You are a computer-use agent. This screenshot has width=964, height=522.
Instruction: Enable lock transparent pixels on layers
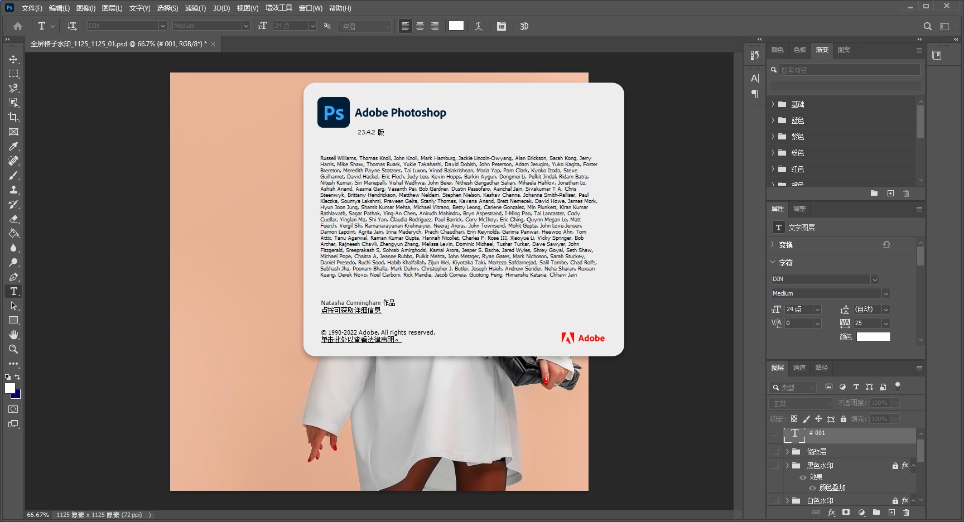click(794, 419)
